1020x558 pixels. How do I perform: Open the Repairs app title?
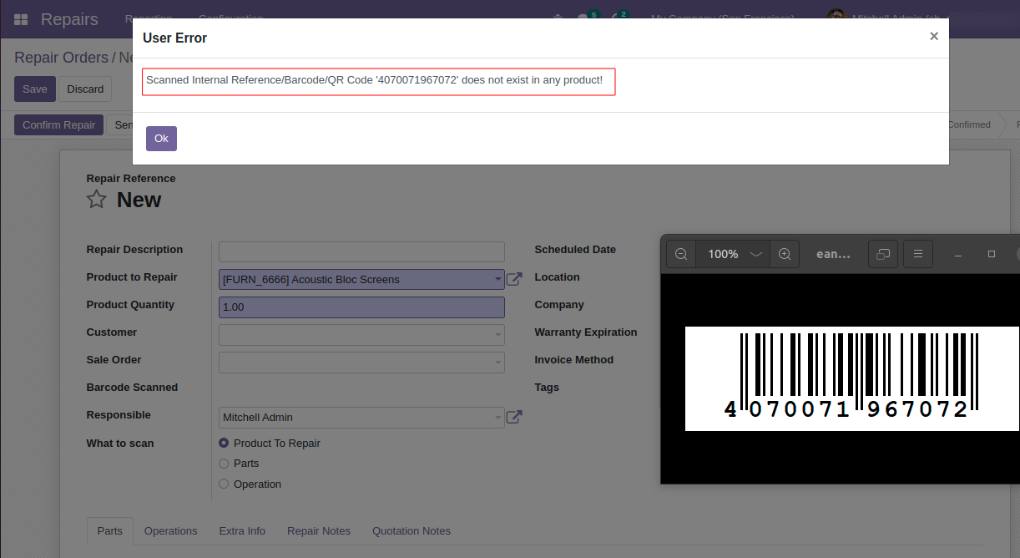[69, 19]
